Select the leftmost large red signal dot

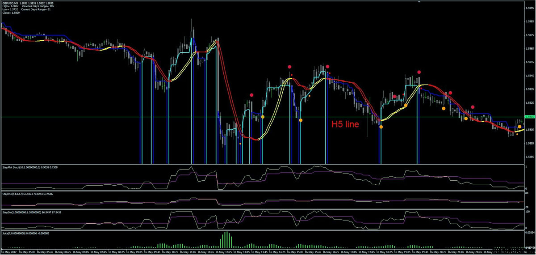point(252,95)
